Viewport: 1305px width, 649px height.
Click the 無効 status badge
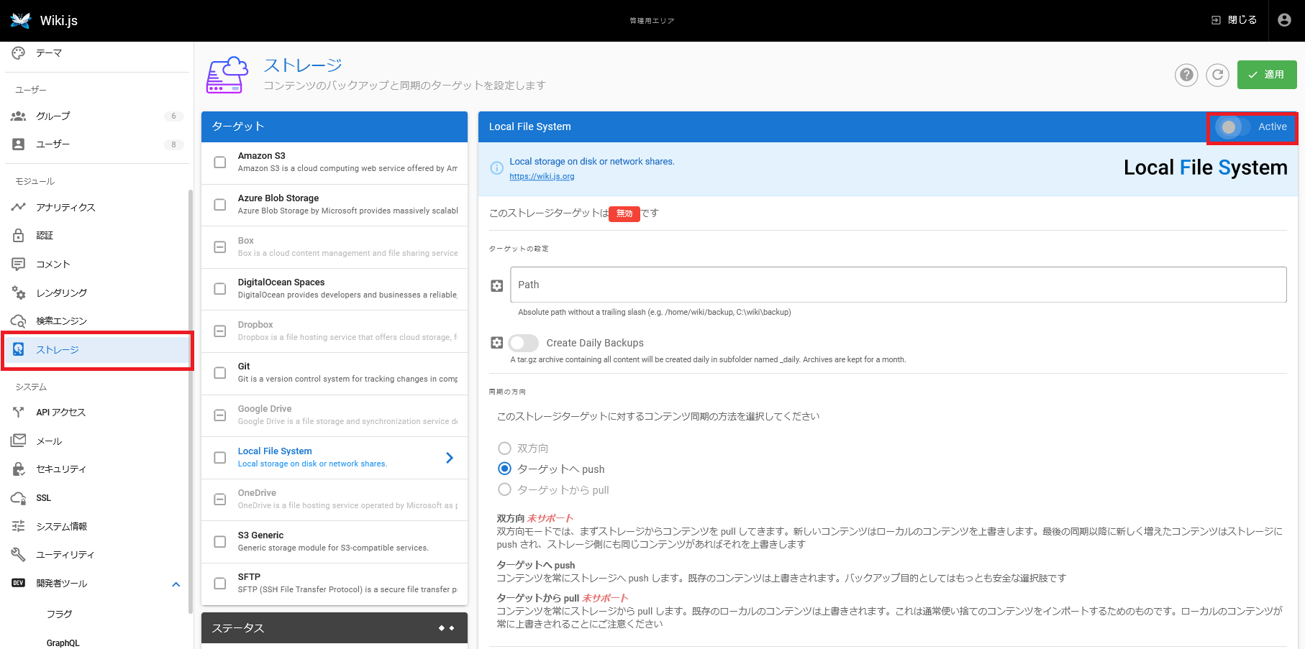click(624, 213)
